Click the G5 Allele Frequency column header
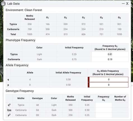133x121 pixels. point(108,73)
